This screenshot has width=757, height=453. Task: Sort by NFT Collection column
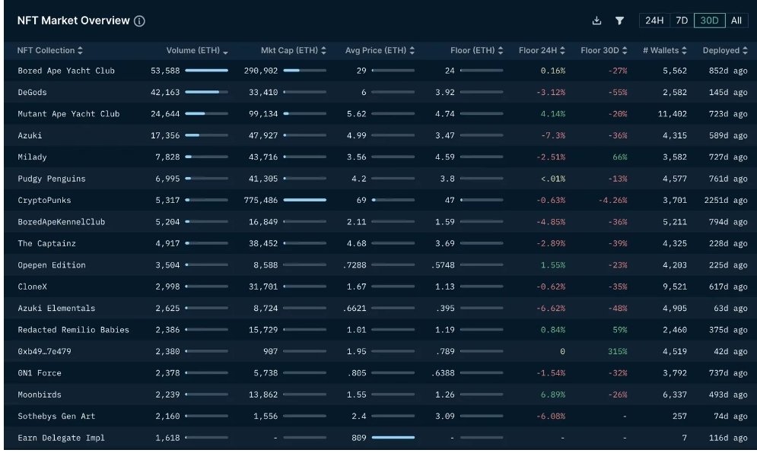(x=49, y=50)
